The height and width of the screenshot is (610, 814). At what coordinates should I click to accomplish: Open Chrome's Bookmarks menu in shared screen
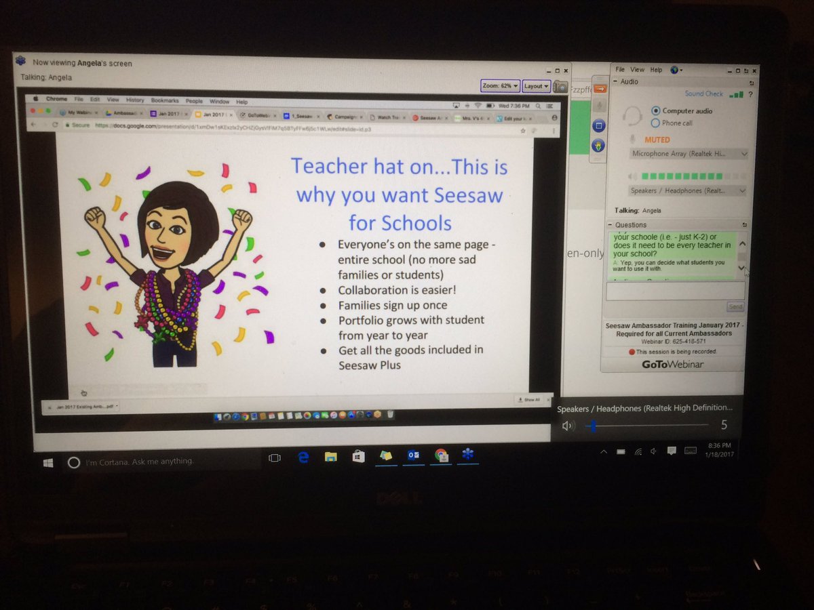click(165, 100)
